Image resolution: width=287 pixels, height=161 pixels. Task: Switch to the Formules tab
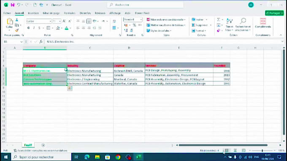[x=70, y=13]
